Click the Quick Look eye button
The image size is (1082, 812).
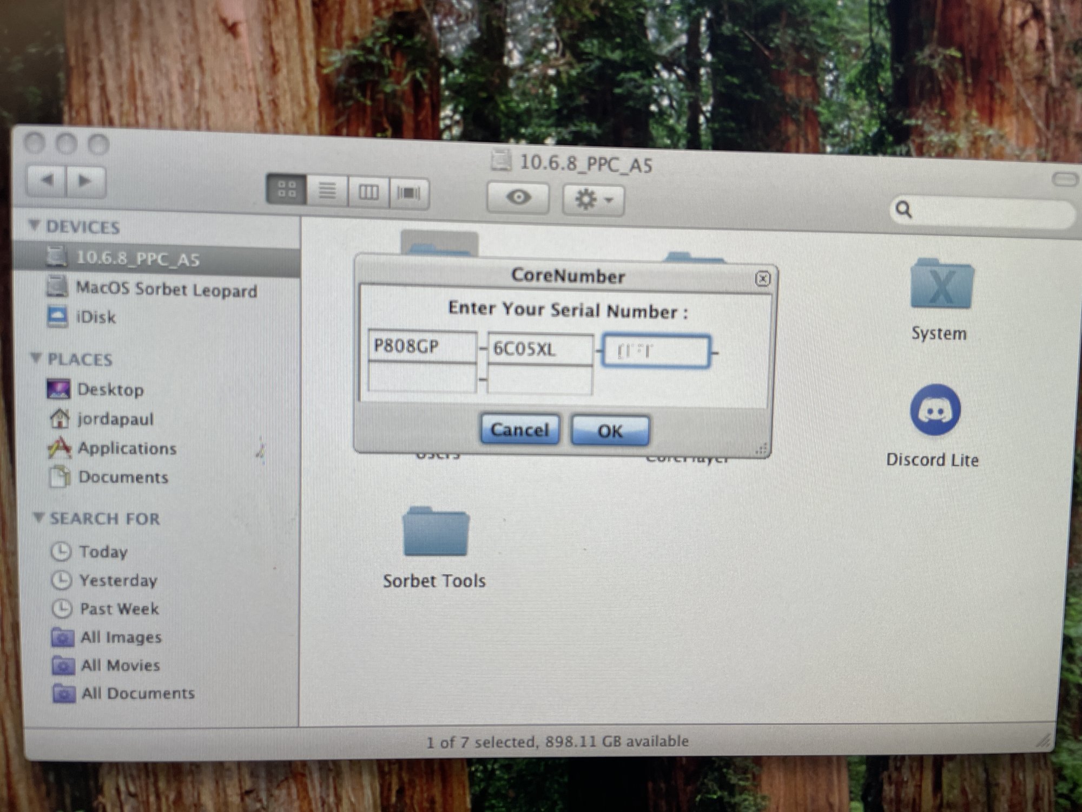tap(518, 197)
